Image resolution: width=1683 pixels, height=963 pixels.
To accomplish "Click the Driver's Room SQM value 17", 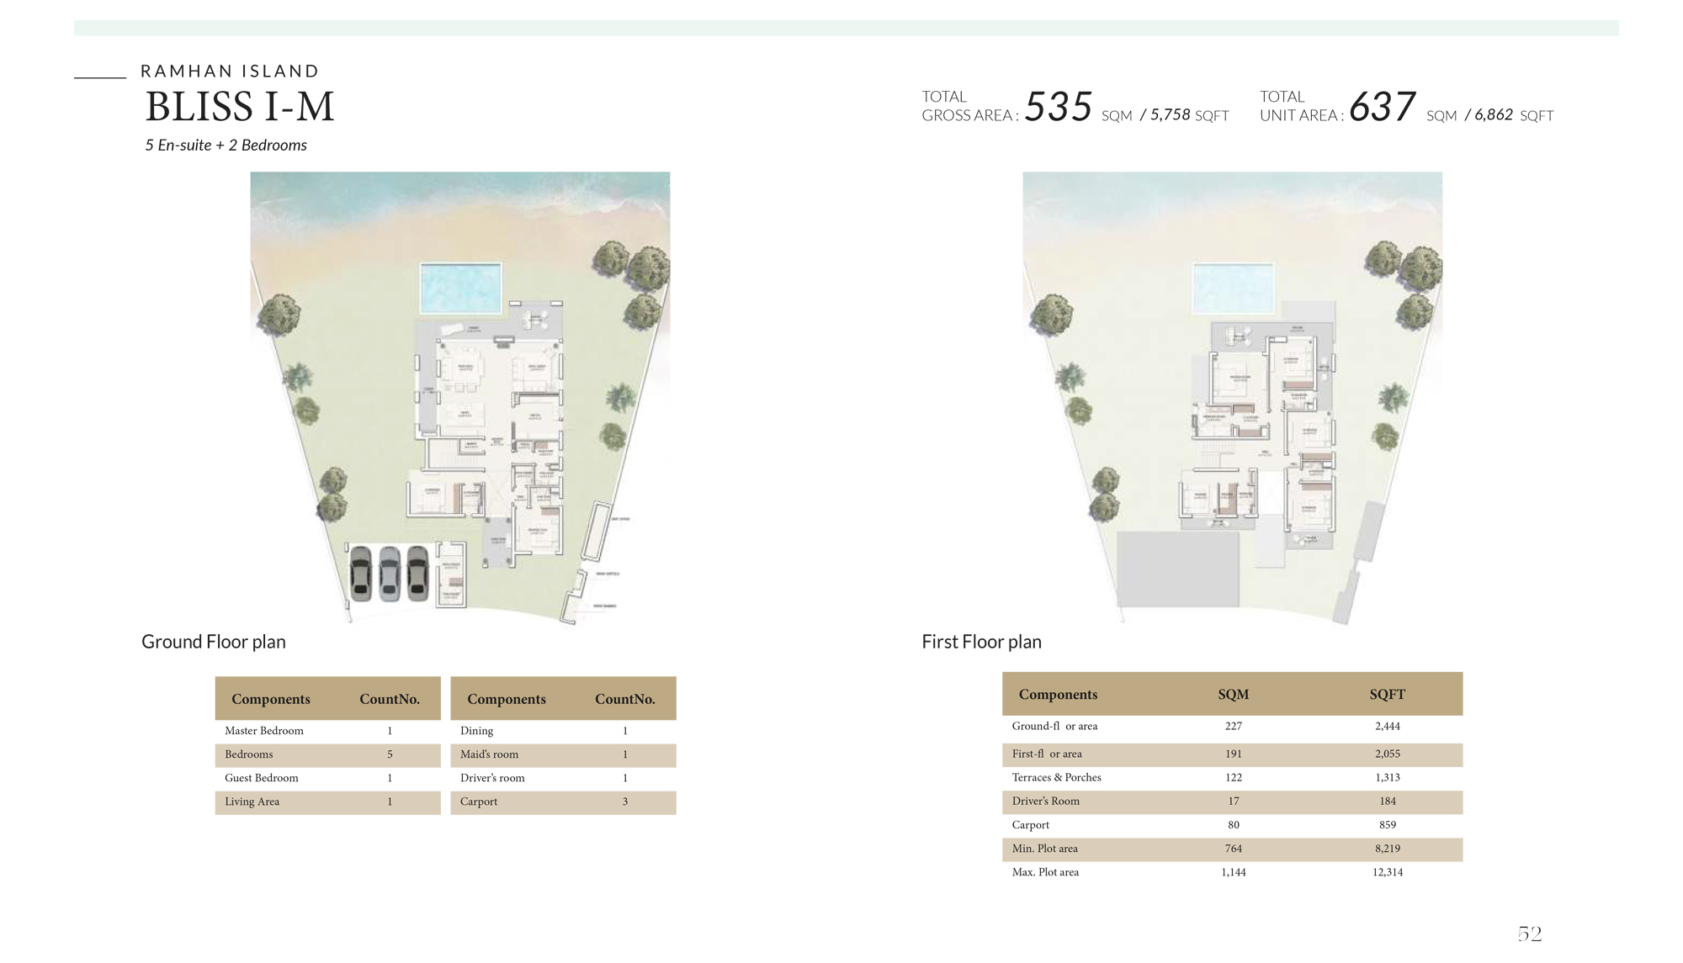I will coord(1232,802).
